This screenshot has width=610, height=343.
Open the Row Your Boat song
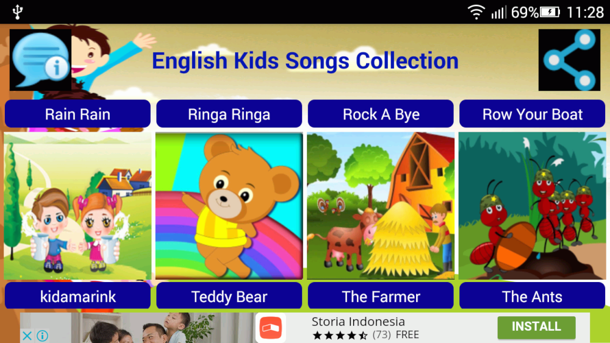point(532,114)
